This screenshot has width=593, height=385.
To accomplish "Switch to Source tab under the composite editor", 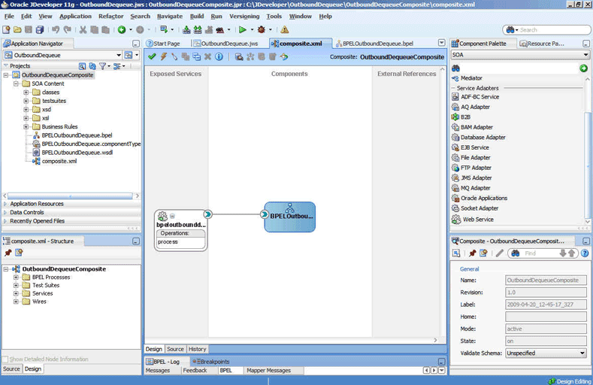I will [x=175, y=349].
